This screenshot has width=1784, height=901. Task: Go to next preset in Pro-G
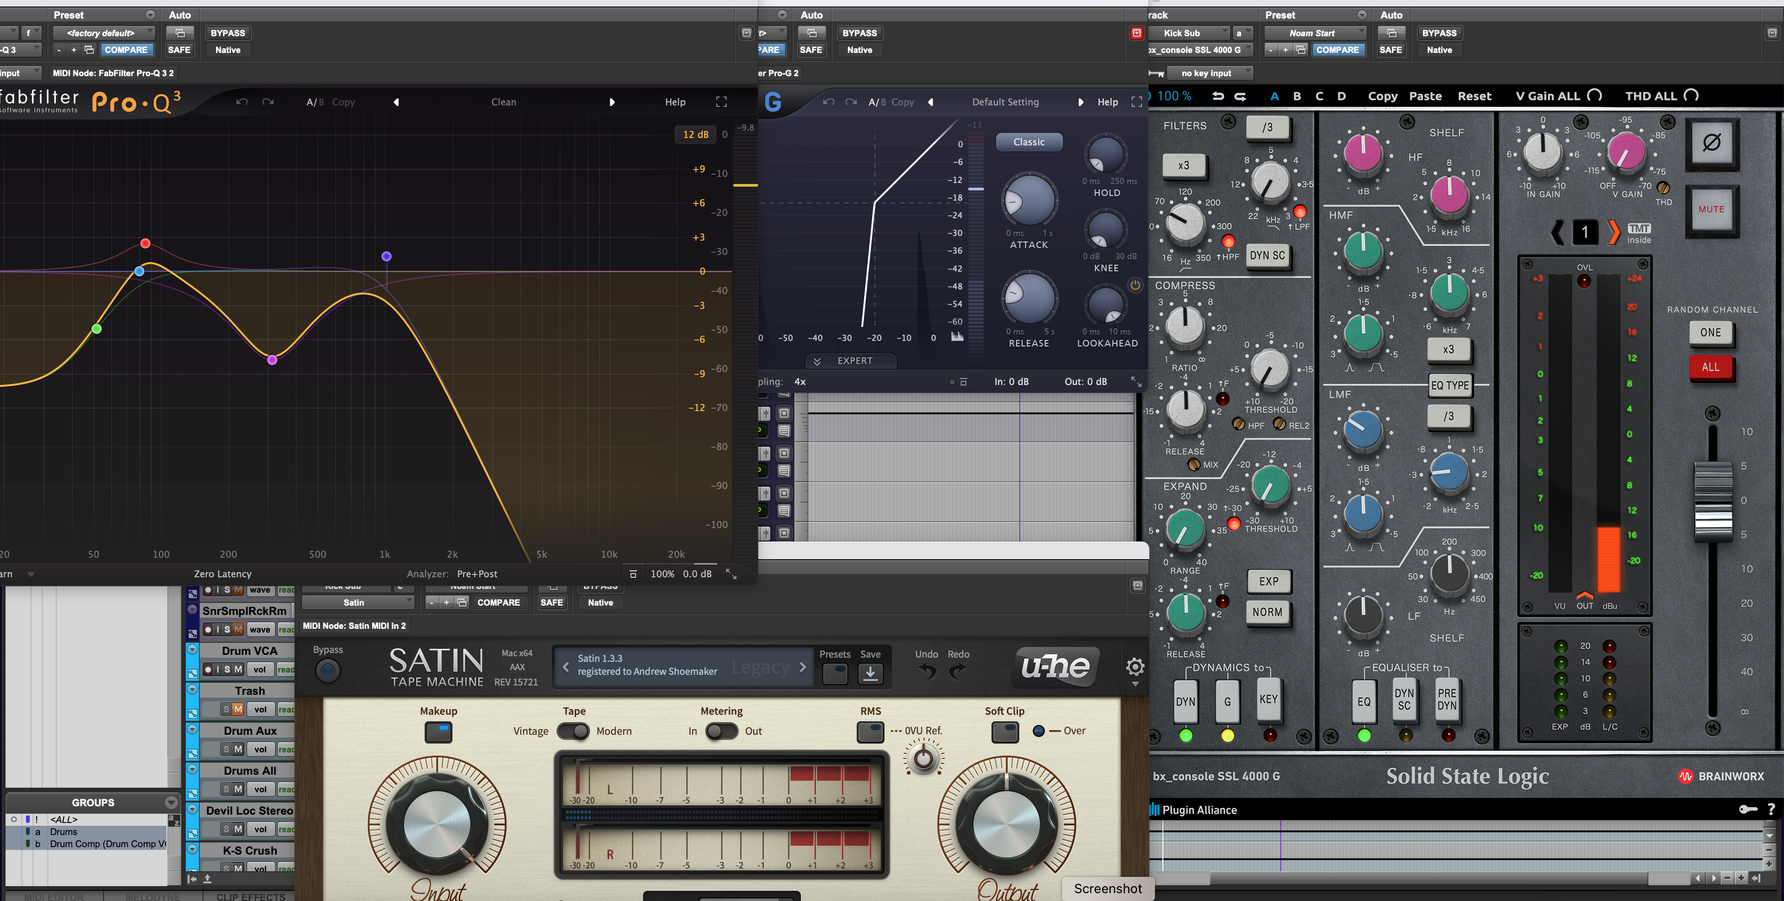coord(1080,102)
